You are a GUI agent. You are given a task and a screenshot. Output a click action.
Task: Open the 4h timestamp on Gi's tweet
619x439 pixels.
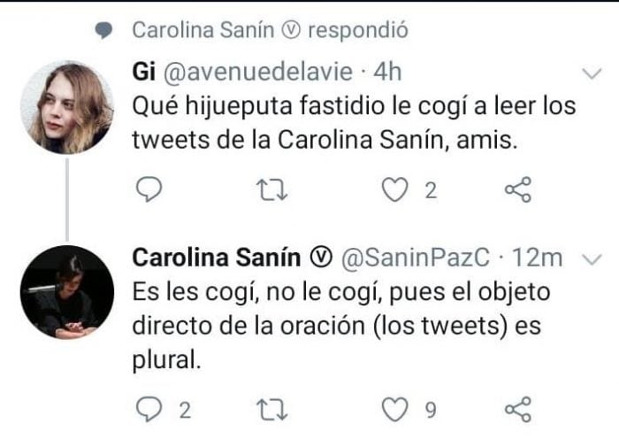click(386, 71)
